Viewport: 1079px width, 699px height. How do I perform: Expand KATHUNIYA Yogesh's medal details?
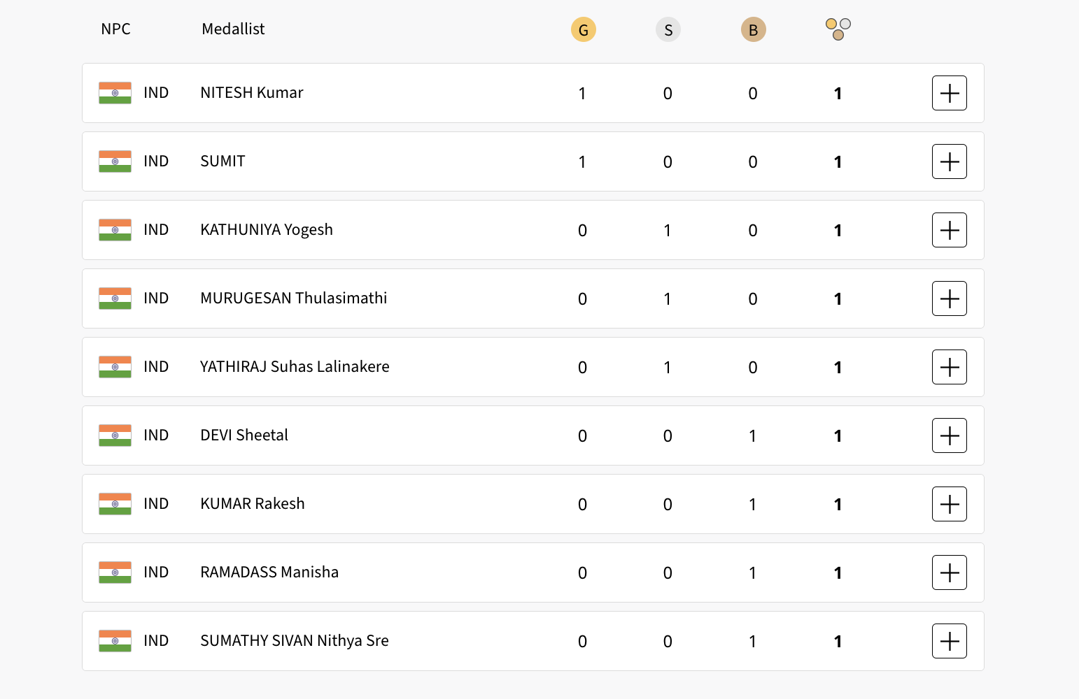(949, 230)
